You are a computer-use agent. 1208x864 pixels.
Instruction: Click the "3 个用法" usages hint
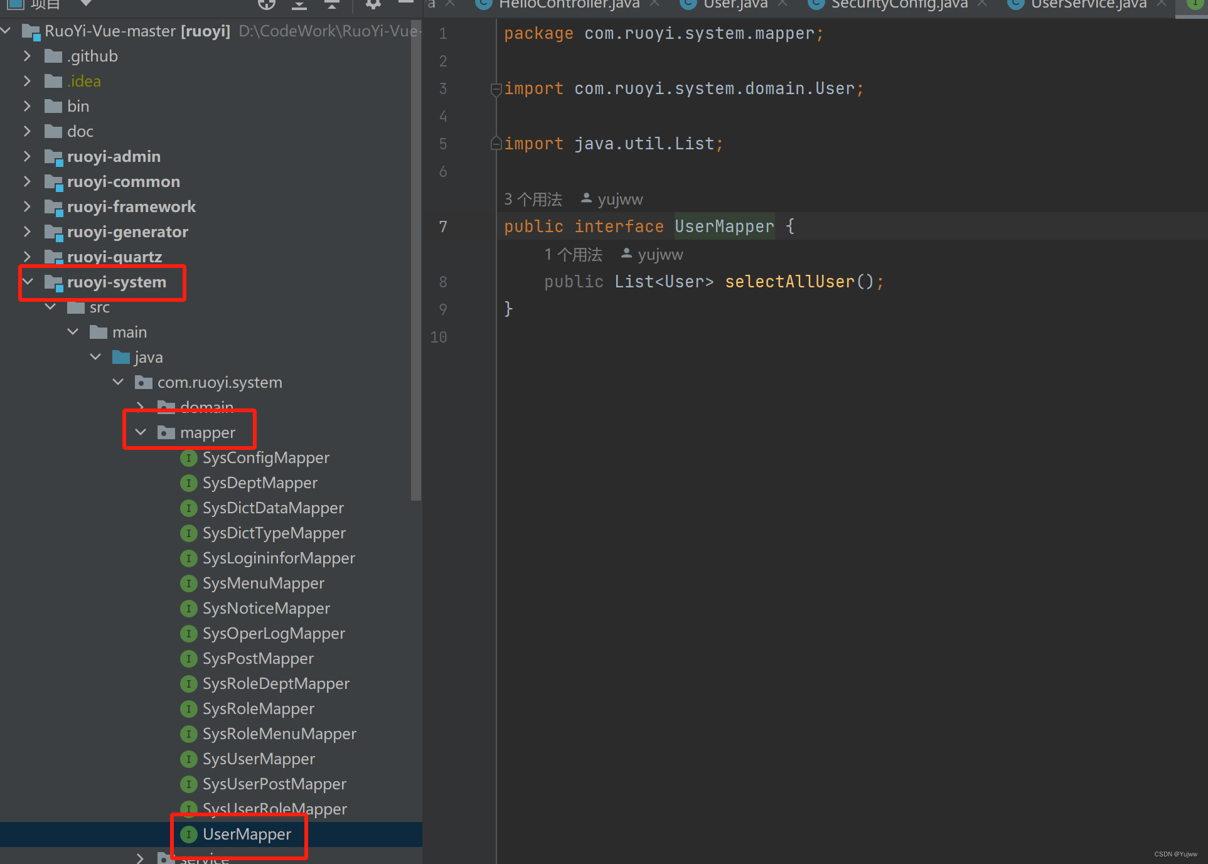pos(533,200)
